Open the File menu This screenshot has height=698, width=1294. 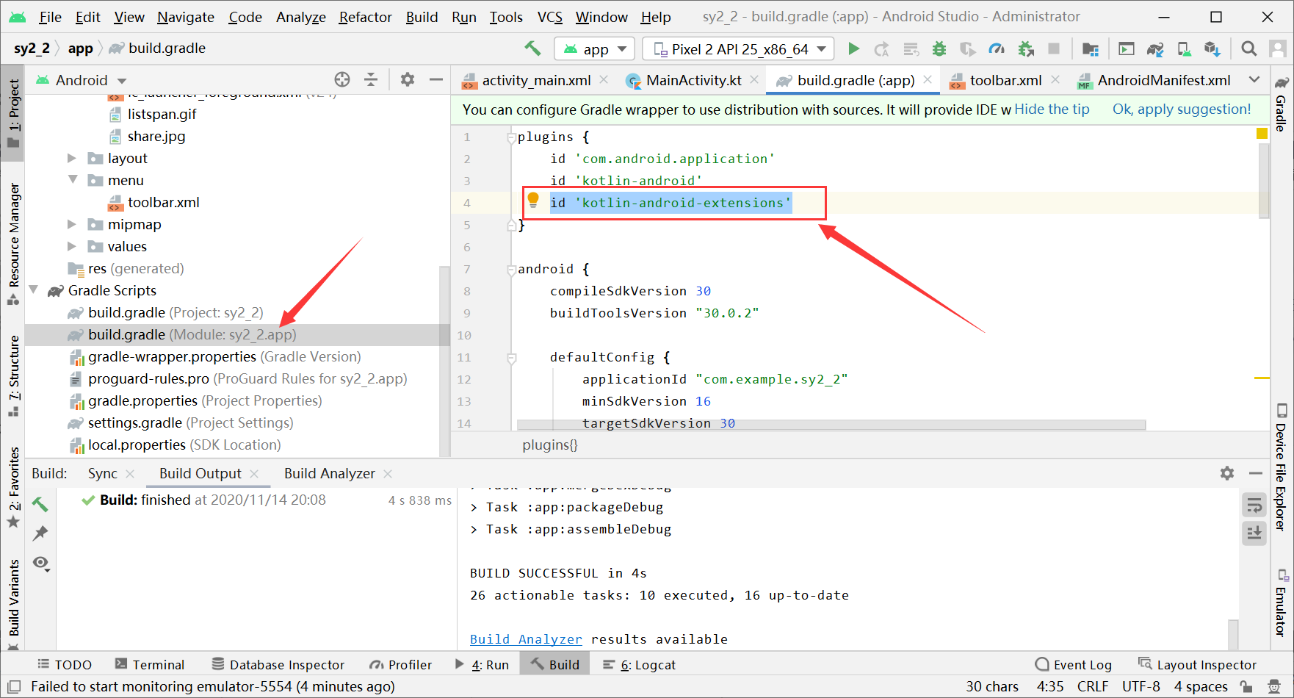[50, 17]
